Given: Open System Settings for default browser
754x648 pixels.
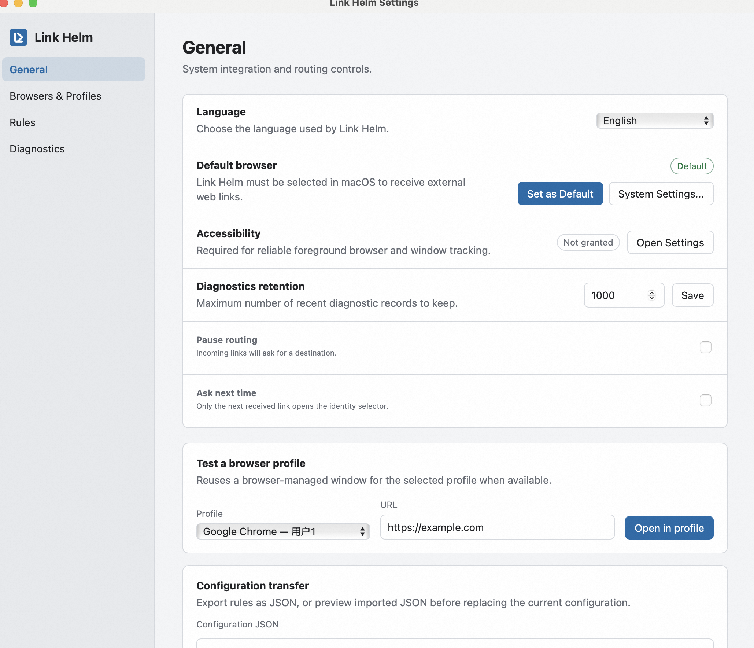Looking at the screenshot, I should [661, 194].
